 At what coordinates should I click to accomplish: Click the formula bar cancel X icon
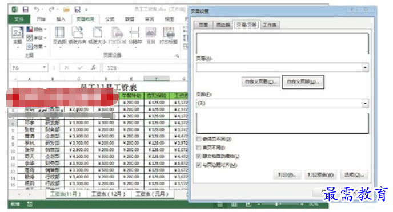[x=66, y=67]
